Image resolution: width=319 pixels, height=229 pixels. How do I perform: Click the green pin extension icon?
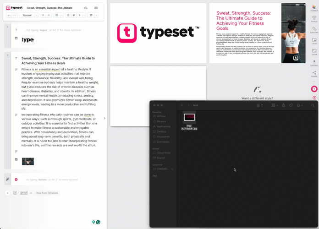pos(93,222)
